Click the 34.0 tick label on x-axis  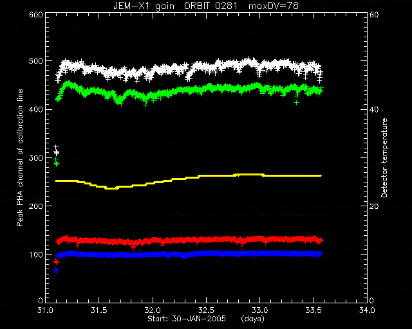click(367, 310)
